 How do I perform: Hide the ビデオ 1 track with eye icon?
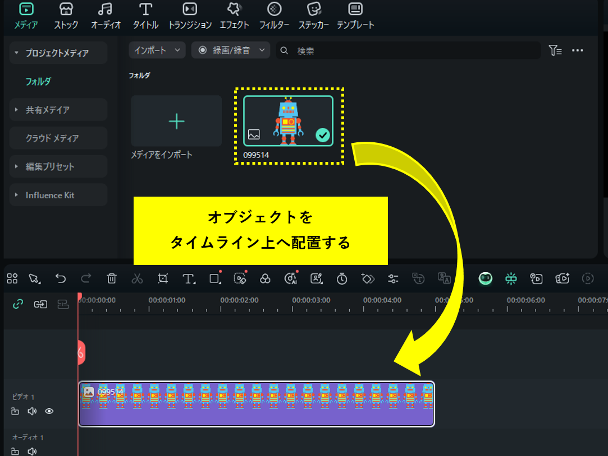49,411
